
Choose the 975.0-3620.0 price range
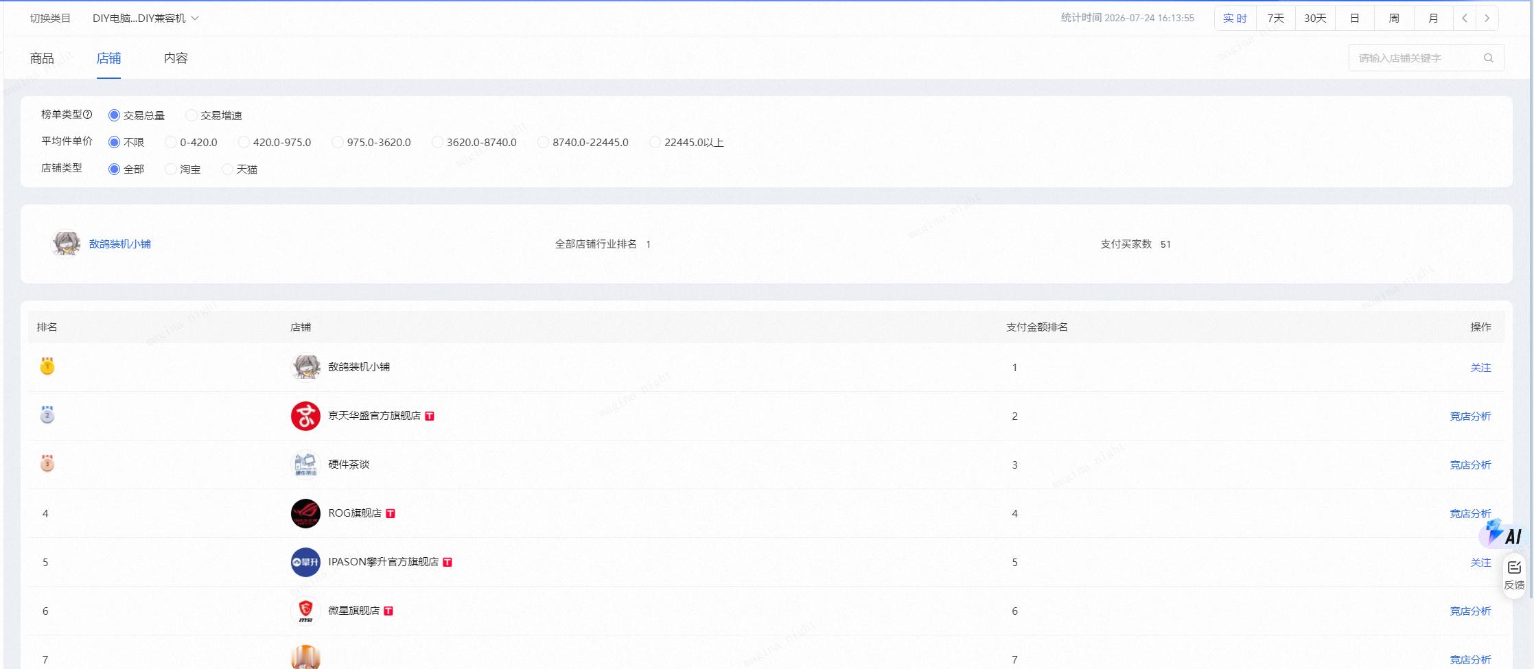338,142
